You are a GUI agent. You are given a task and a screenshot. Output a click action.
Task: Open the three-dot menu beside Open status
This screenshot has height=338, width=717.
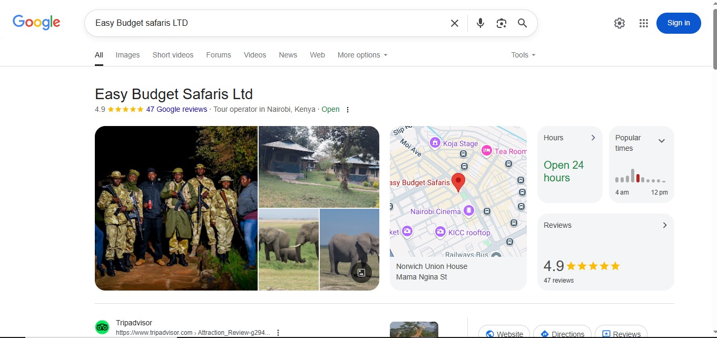coord(347,110)
